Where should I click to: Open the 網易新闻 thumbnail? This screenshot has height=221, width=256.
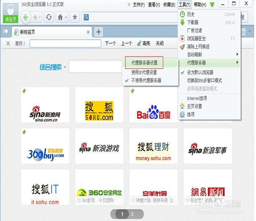(x=208, y=187)
